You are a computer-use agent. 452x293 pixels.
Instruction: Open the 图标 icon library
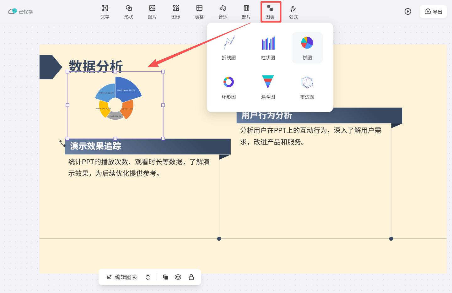[176, 12]
